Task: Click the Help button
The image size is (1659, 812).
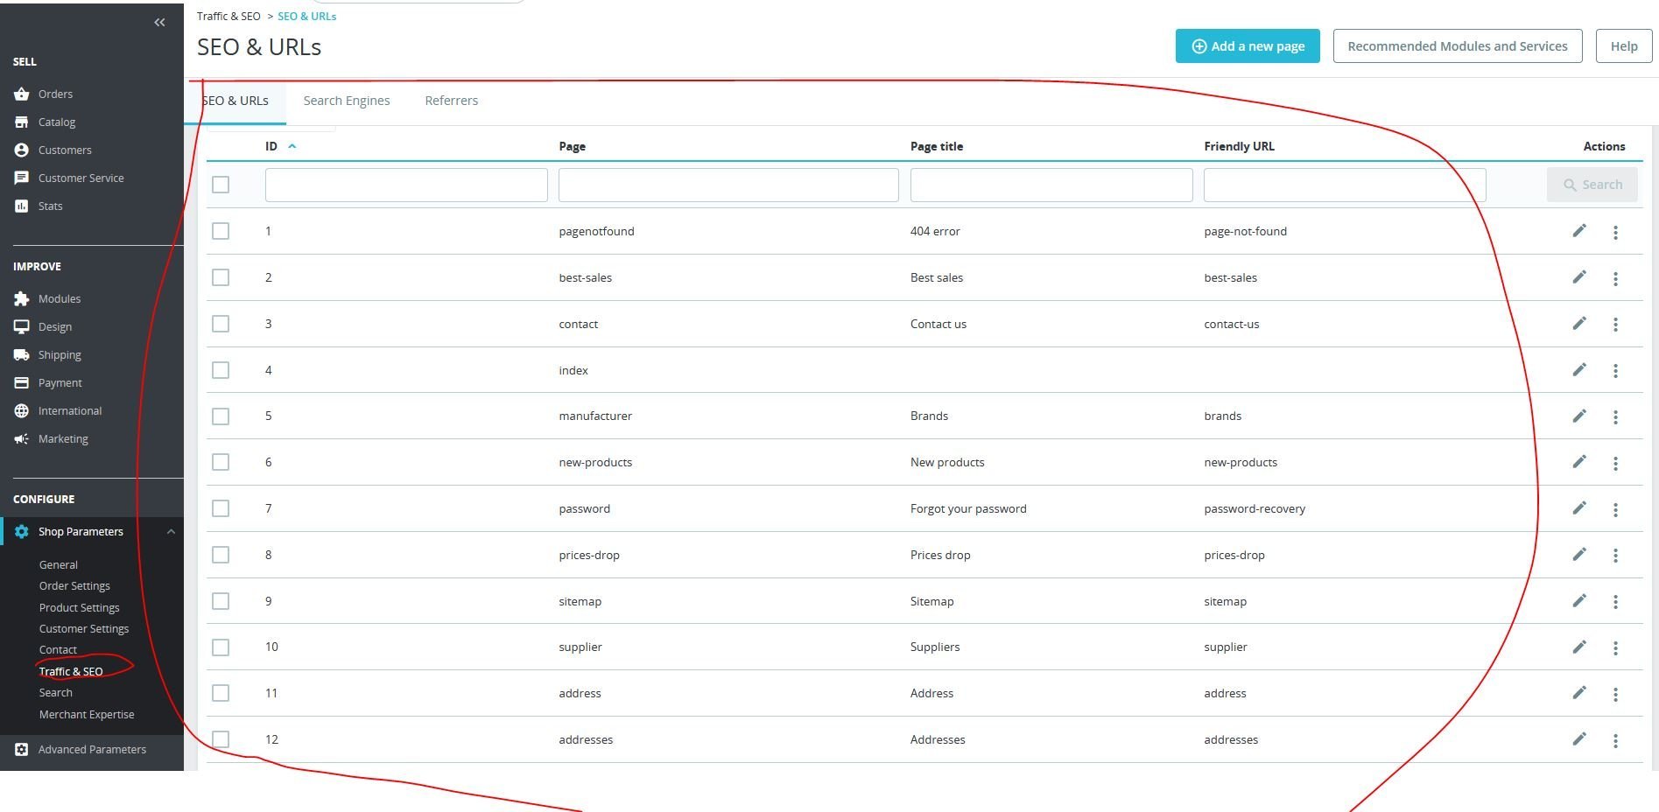Action: coord(1624,46)
